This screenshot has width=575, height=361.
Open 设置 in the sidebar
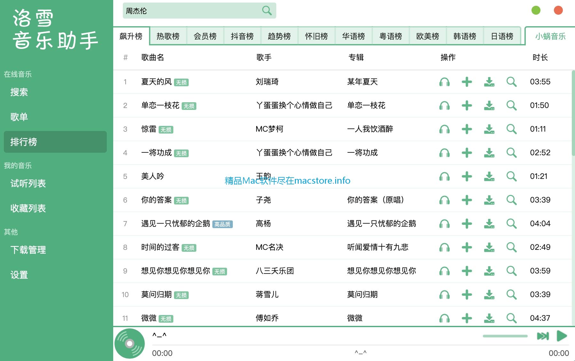pos(55,275)
